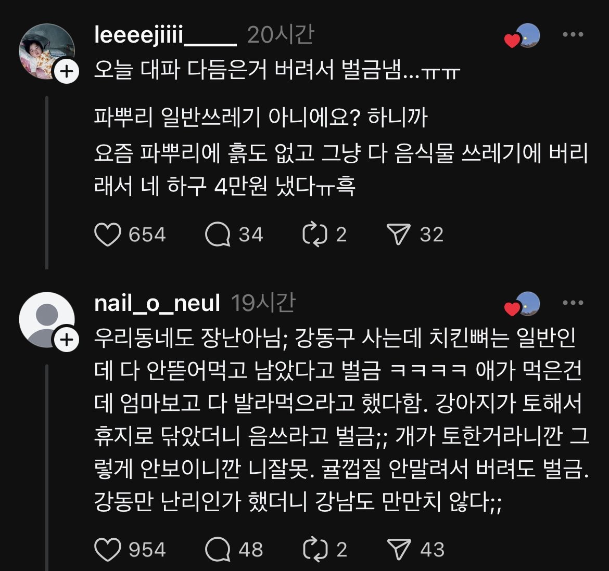Follow leeeejiiii with the plus badge

[x=67, y=72]
